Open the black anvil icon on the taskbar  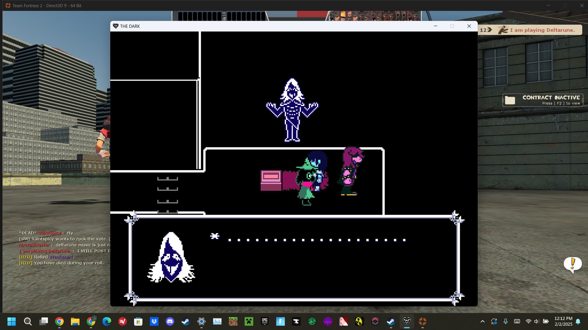tap(296, 321)
